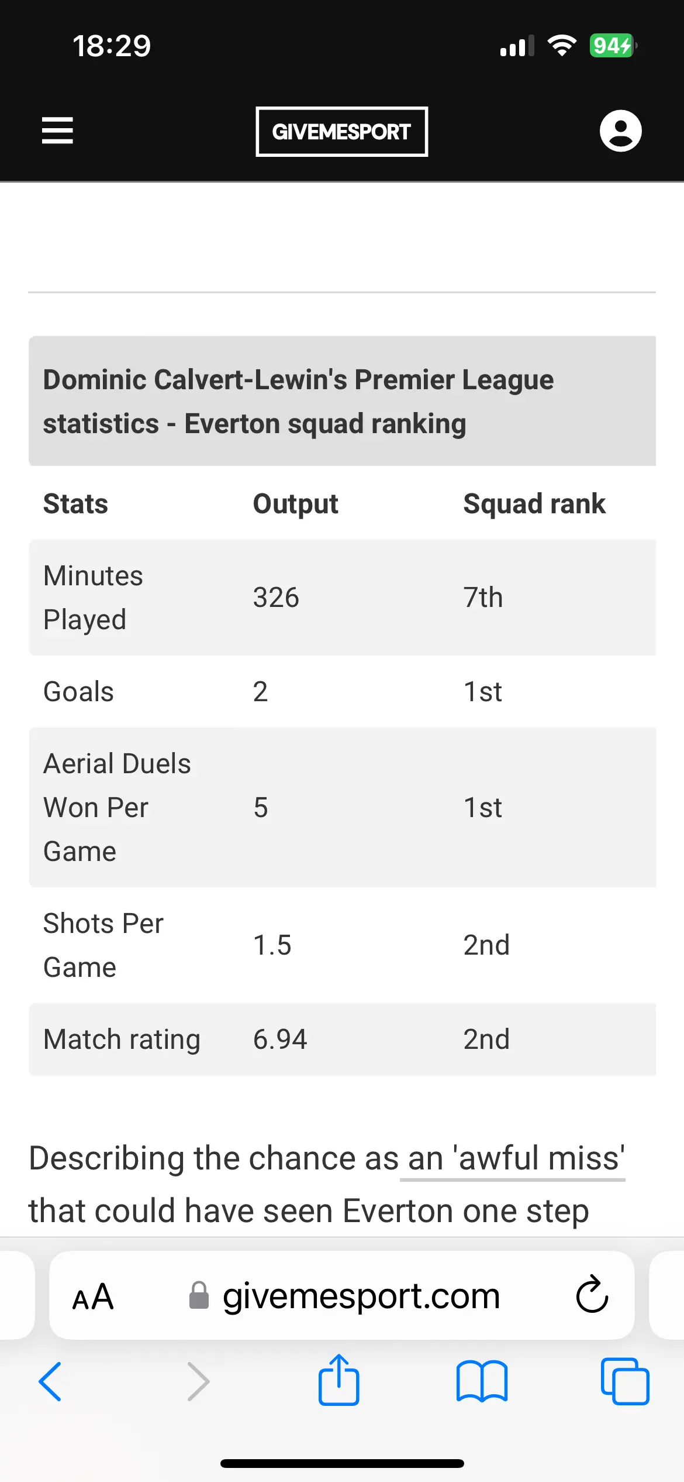Tap the Safari forward arrow

pos(198,1381)
